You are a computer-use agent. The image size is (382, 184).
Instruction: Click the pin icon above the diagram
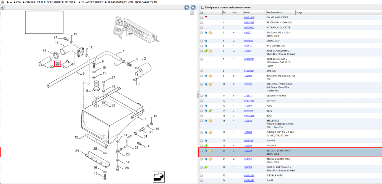tap(2, 8)
